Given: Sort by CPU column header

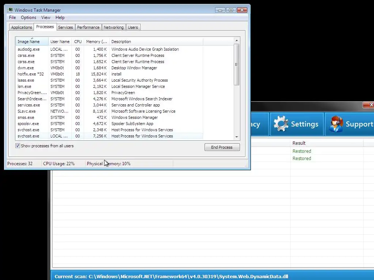Looking at the screenshot, I should point(78,42).
